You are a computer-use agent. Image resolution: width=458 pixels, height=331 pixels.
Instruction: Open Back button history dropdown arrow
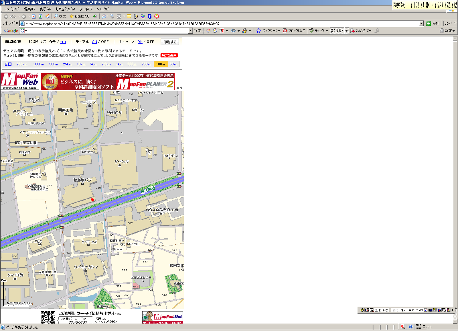click(x=19, y=16)
